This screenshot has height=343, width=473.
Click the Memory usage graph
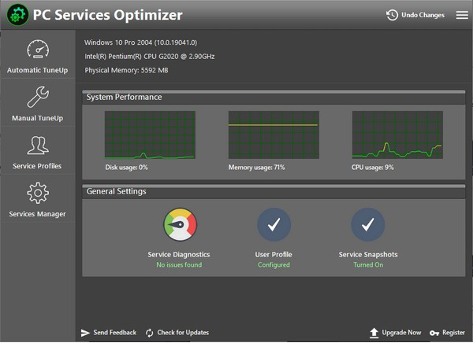click(x=274, y=135)
